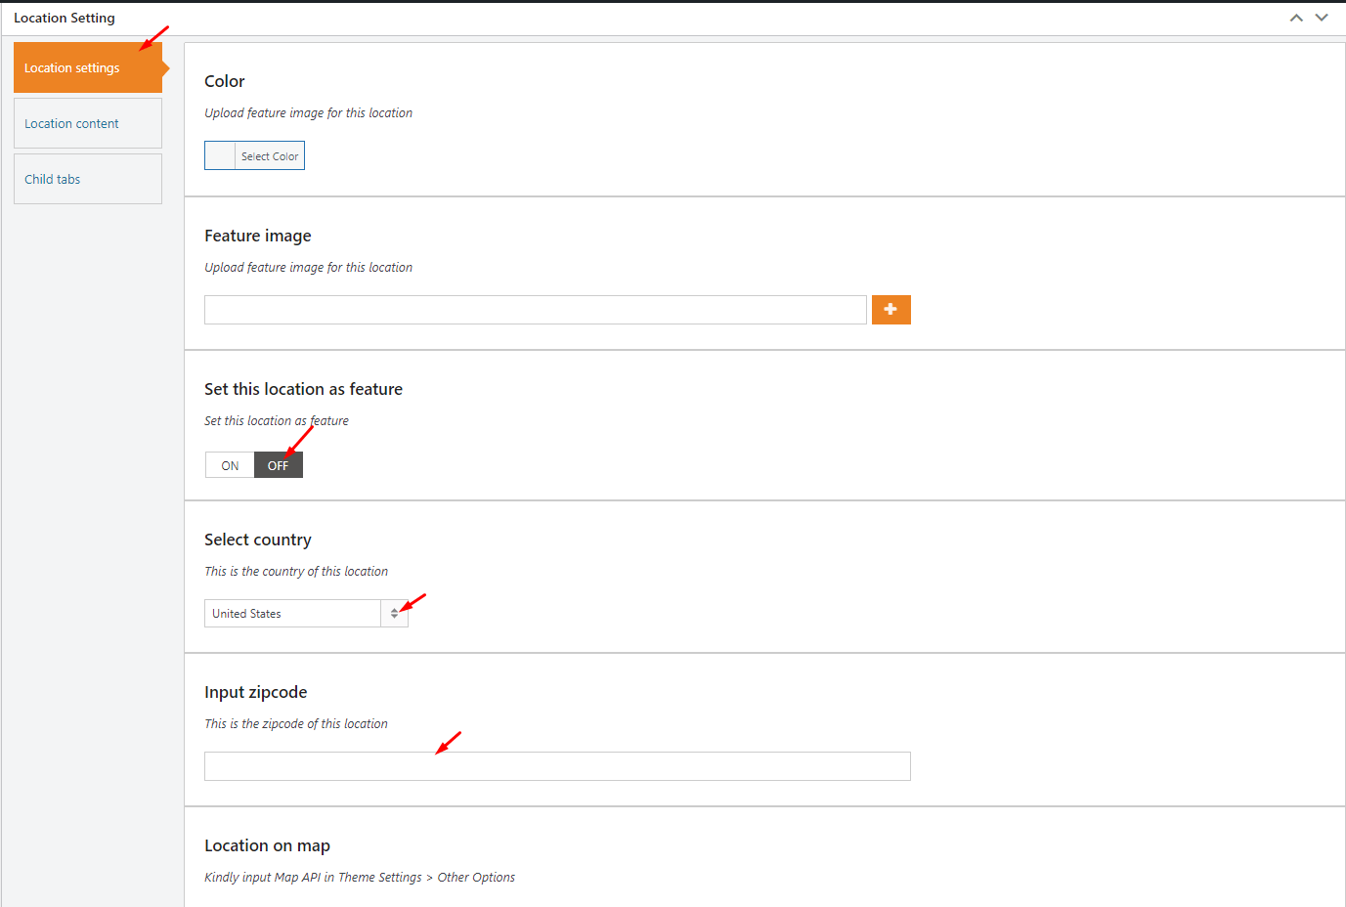Screen dimensions: 1346x907
Task: Open the United States country dropdown
Action: click(306, 614)
